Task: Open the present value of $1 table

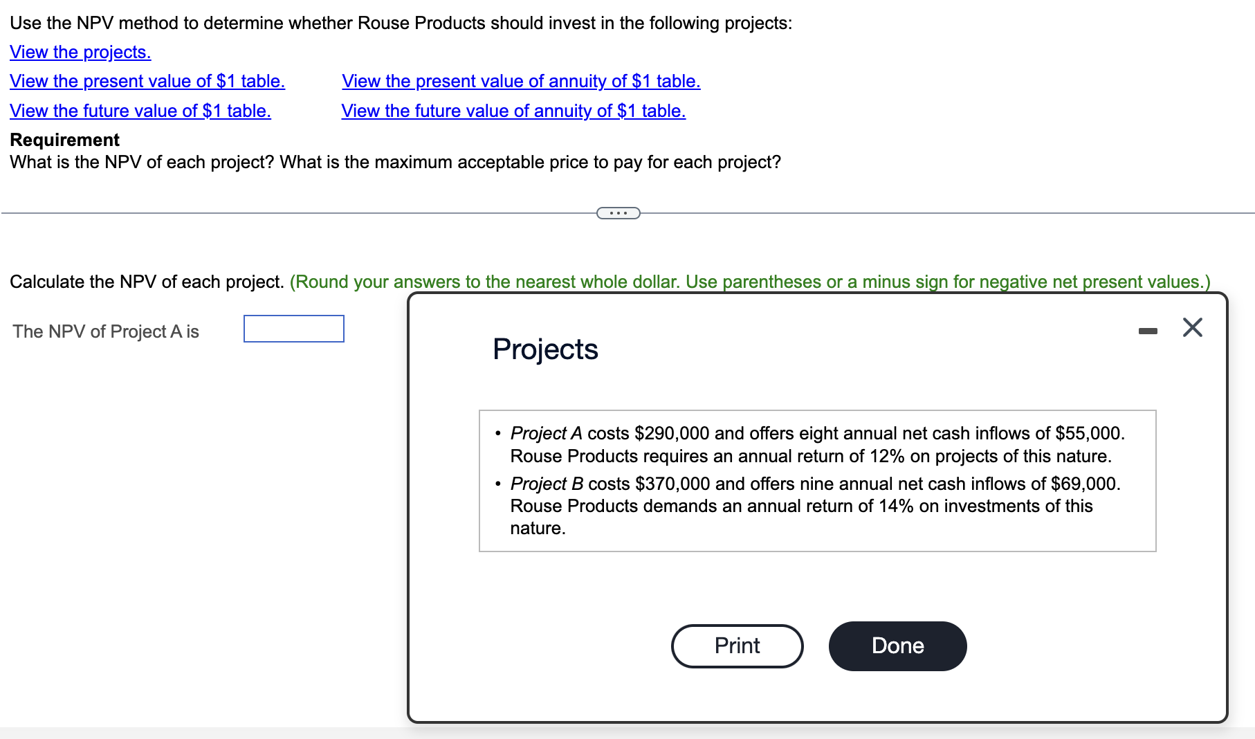Action: pyautogui.click(x=147, y=81)
